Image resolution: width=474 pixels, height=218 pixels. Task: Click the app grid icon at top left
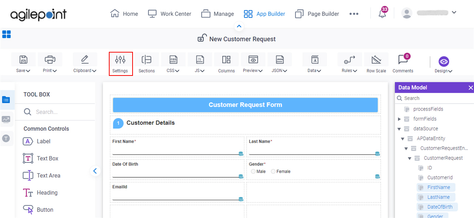click(x=7, y=34)
